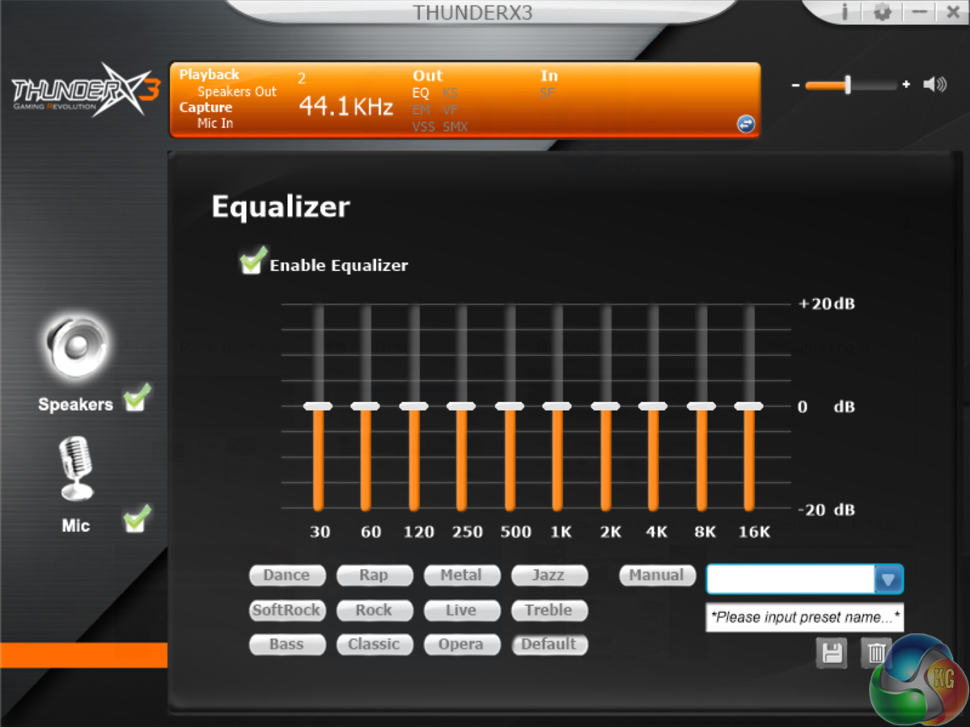Click the save preset floppy icon
Image resolution: width=970 pixels, height=727 pixels.
831,653
